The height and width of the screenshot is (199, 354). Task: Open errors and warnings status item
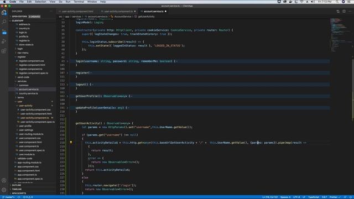point(28,197)
